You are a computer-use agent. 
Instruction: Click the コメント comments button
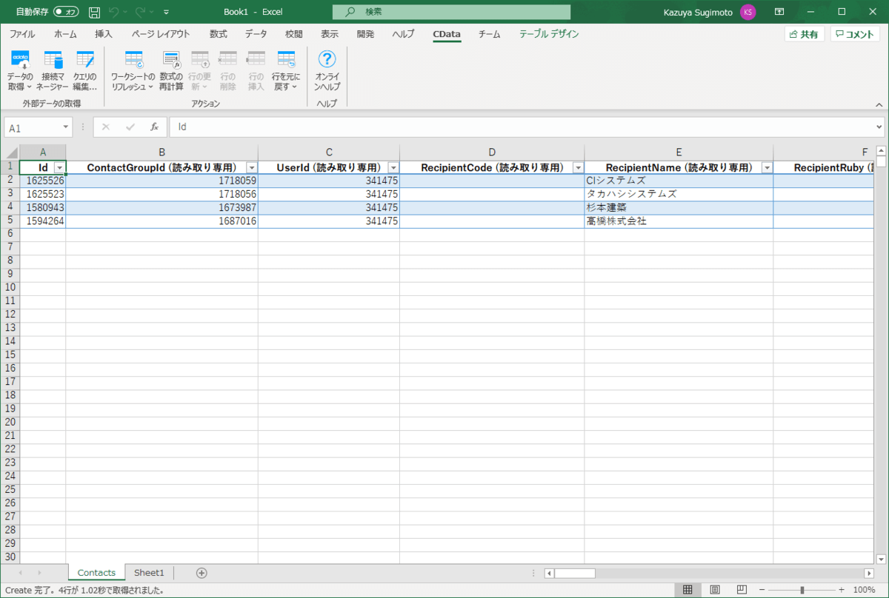point(854,34)
